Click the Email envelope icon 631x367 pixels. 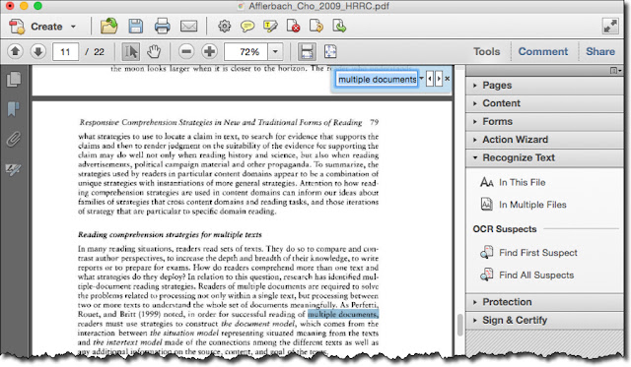188,27
